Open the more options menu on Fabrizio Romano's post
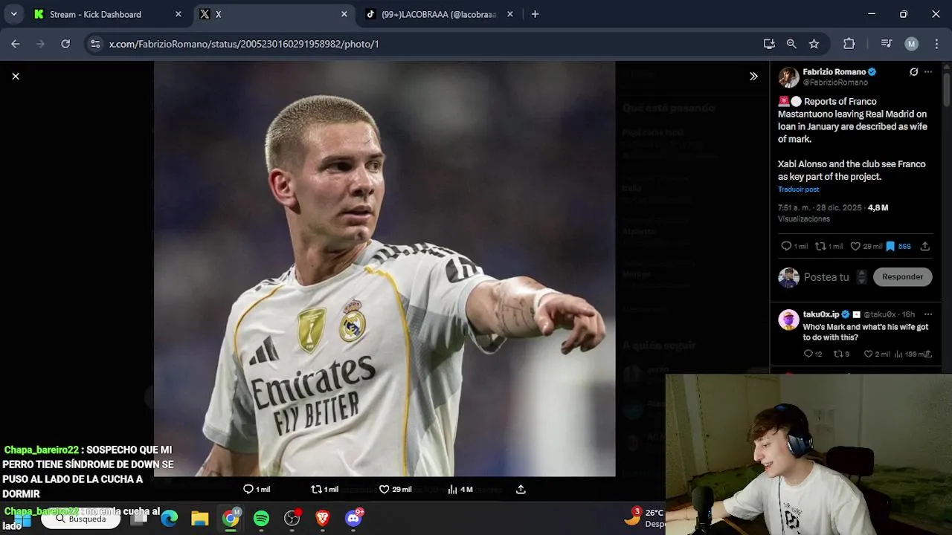 coord(928,72)
